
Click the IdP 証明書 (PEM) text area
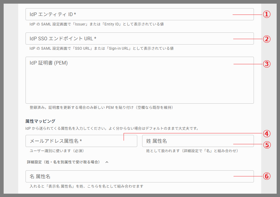pos(139,80)
